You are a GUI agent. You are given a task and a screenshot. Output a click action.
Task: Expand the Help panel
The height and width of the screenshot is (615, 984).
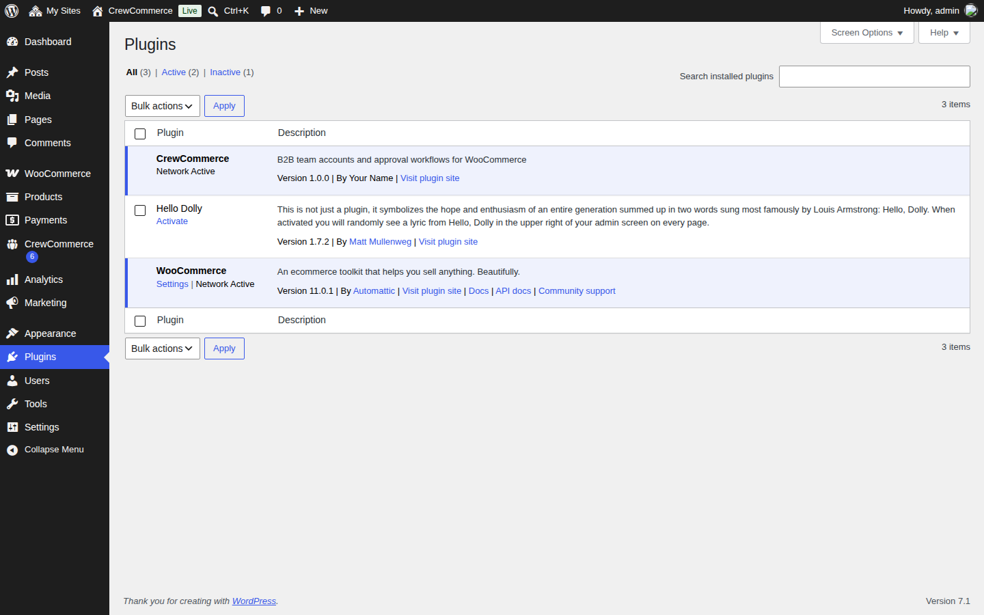coord(944,33)
